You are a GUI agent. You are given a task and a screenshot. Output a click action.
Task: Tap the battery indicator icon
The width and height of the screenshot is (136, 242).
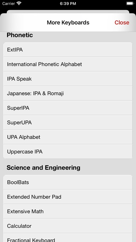[x=130, y=4]
